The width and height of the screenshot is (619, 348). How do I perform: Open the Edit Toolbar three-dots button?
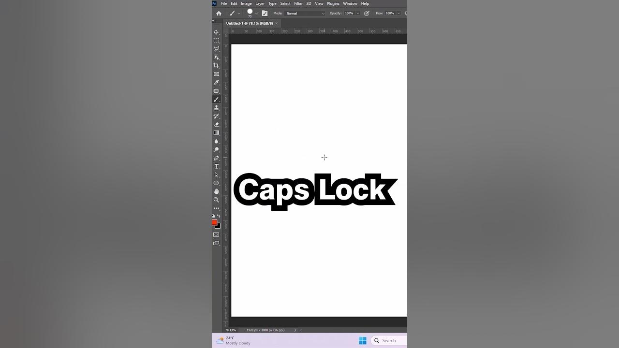(x=216, y=208)
